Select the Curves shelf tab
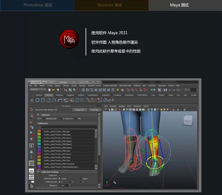Image resolution: width=222 pixels, height=195 pixels. tap(49, 95)
